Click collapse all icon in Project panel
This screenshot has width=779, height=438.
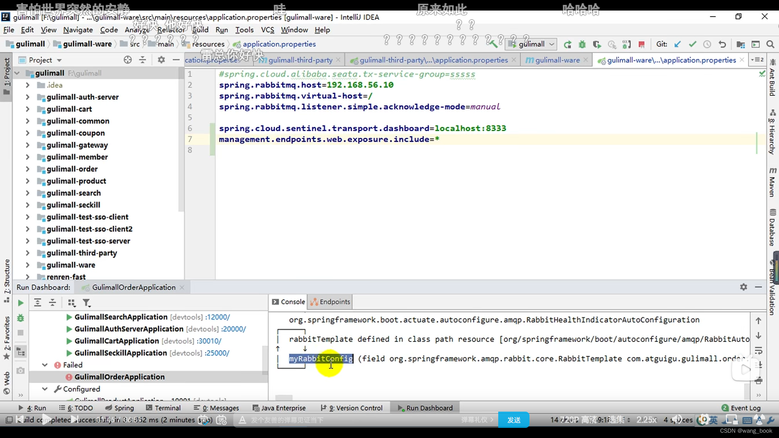click(142, 60)
